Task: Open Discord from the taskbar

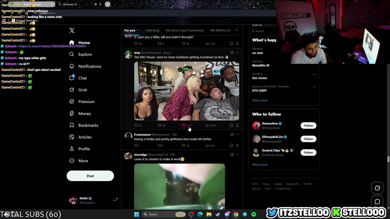Action: [227, 214]
